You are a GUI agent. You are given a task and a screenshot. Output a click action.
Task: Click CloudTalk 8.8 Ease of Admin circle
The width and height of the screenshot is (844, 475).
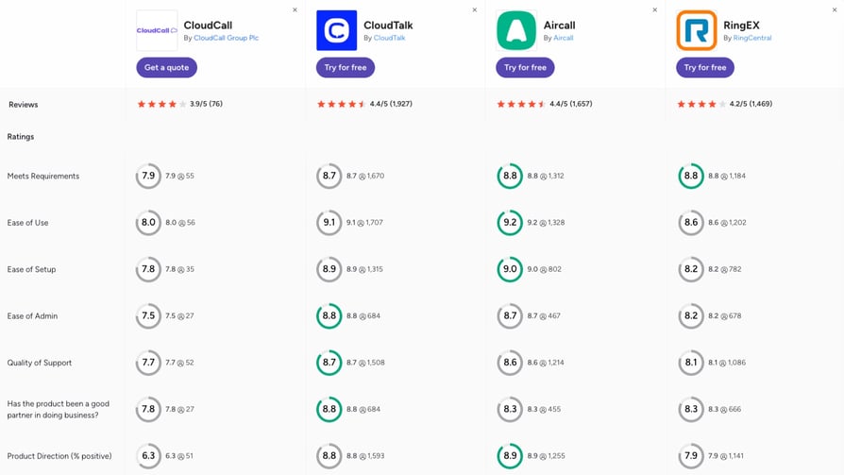(x=329, y=315)
